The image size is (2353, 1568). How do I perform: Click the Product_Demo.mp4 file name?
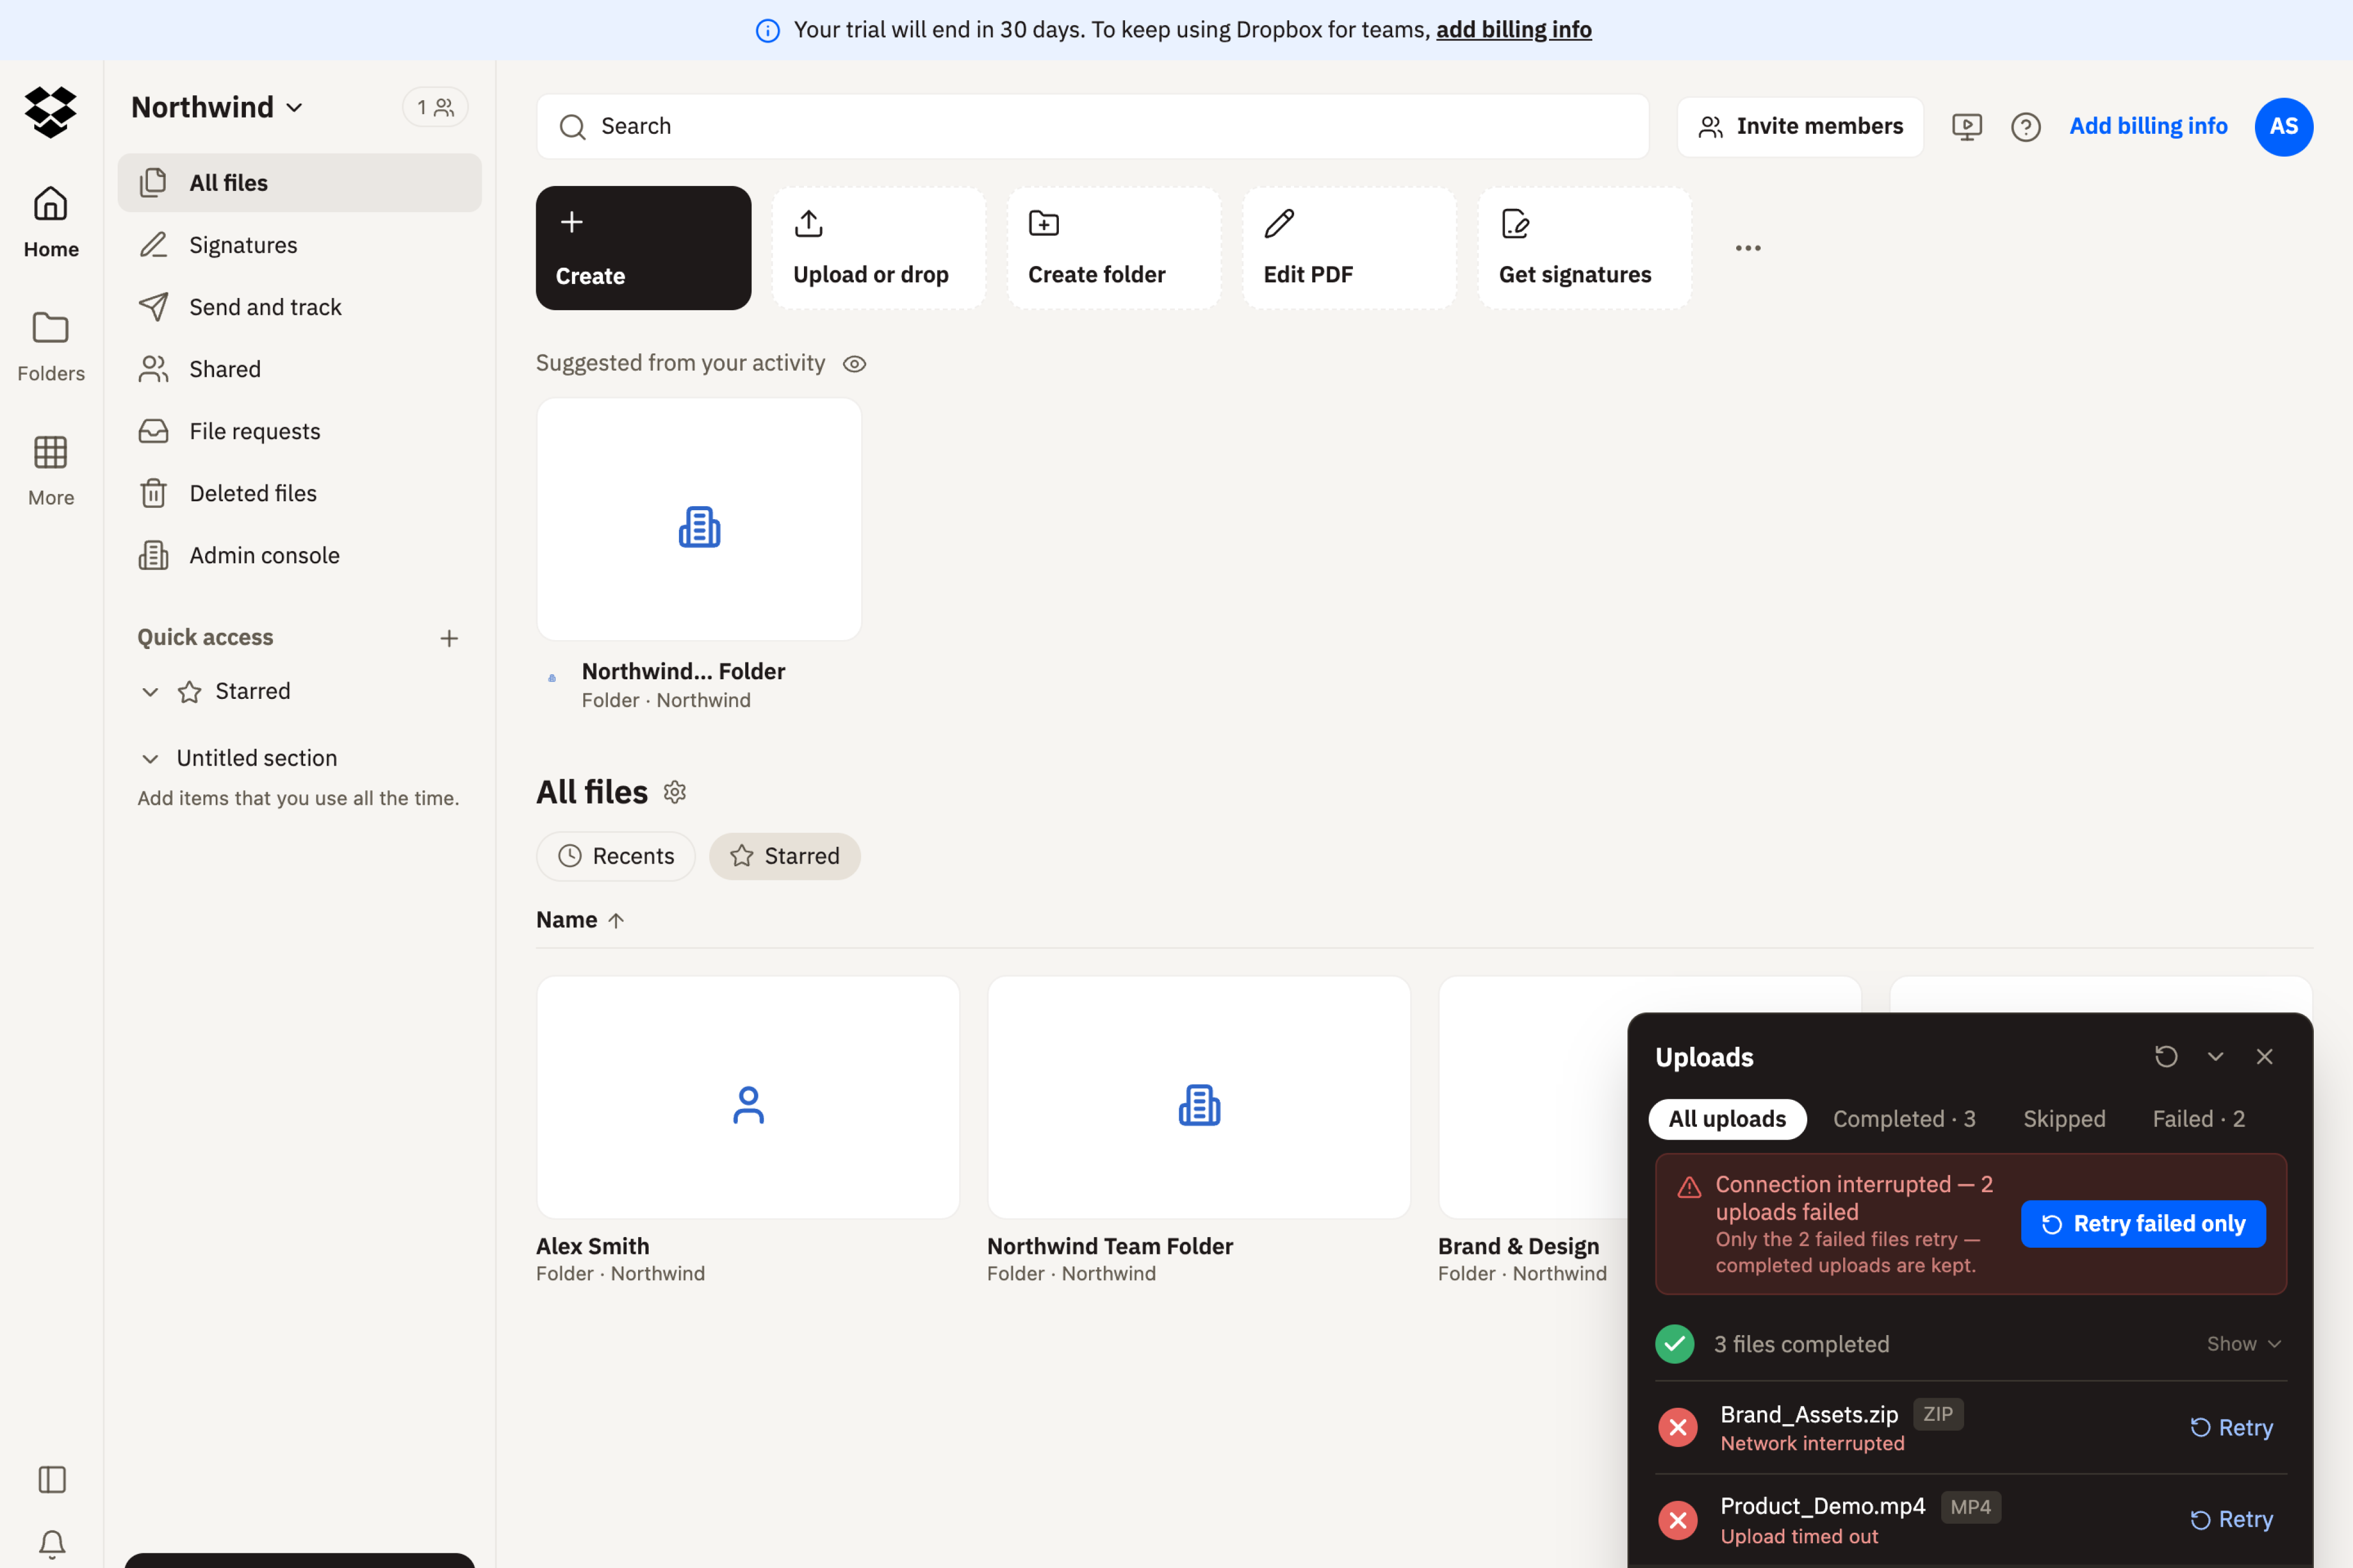tap(1823, 1507)
